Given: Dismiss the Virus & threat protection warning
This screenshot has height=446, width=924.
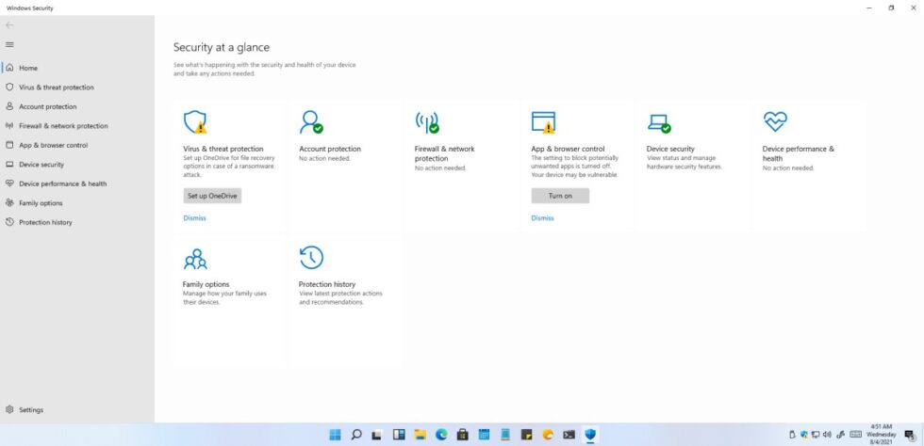Looking at the screenshot, I should pyautogui.click(x=194, y=217).
